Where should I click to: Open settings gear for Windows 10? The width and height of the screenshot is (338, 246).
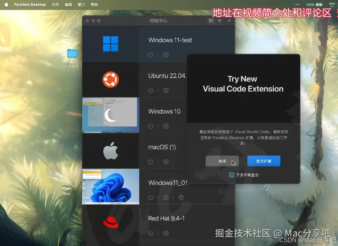click(166, 126)
